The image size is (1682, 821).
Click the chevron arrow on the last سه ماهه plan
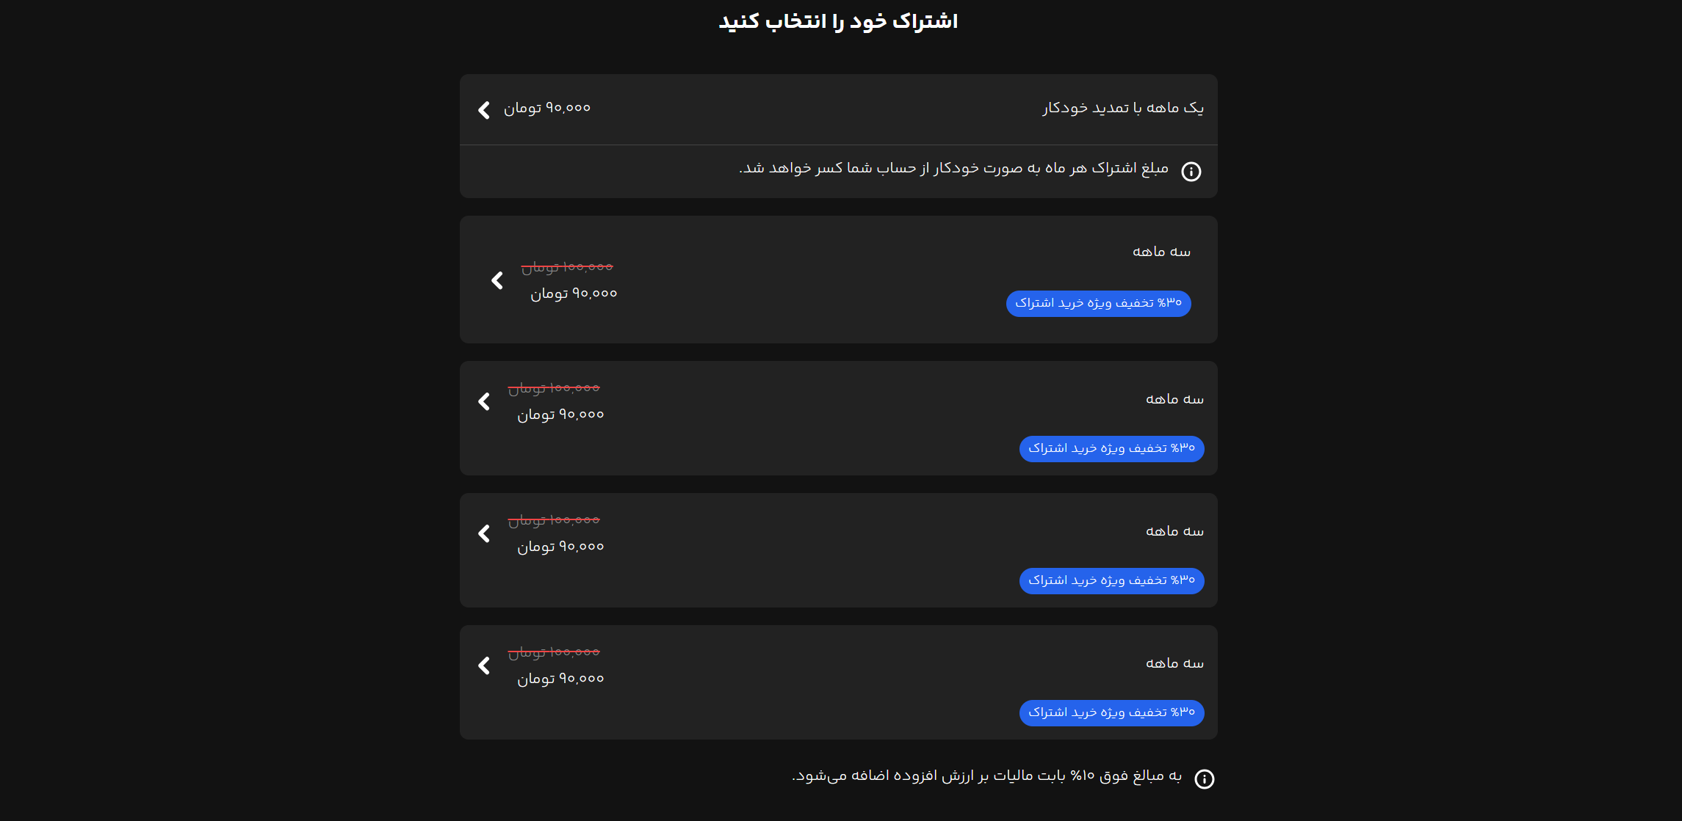pyautogui.click(x=484, y=665)
